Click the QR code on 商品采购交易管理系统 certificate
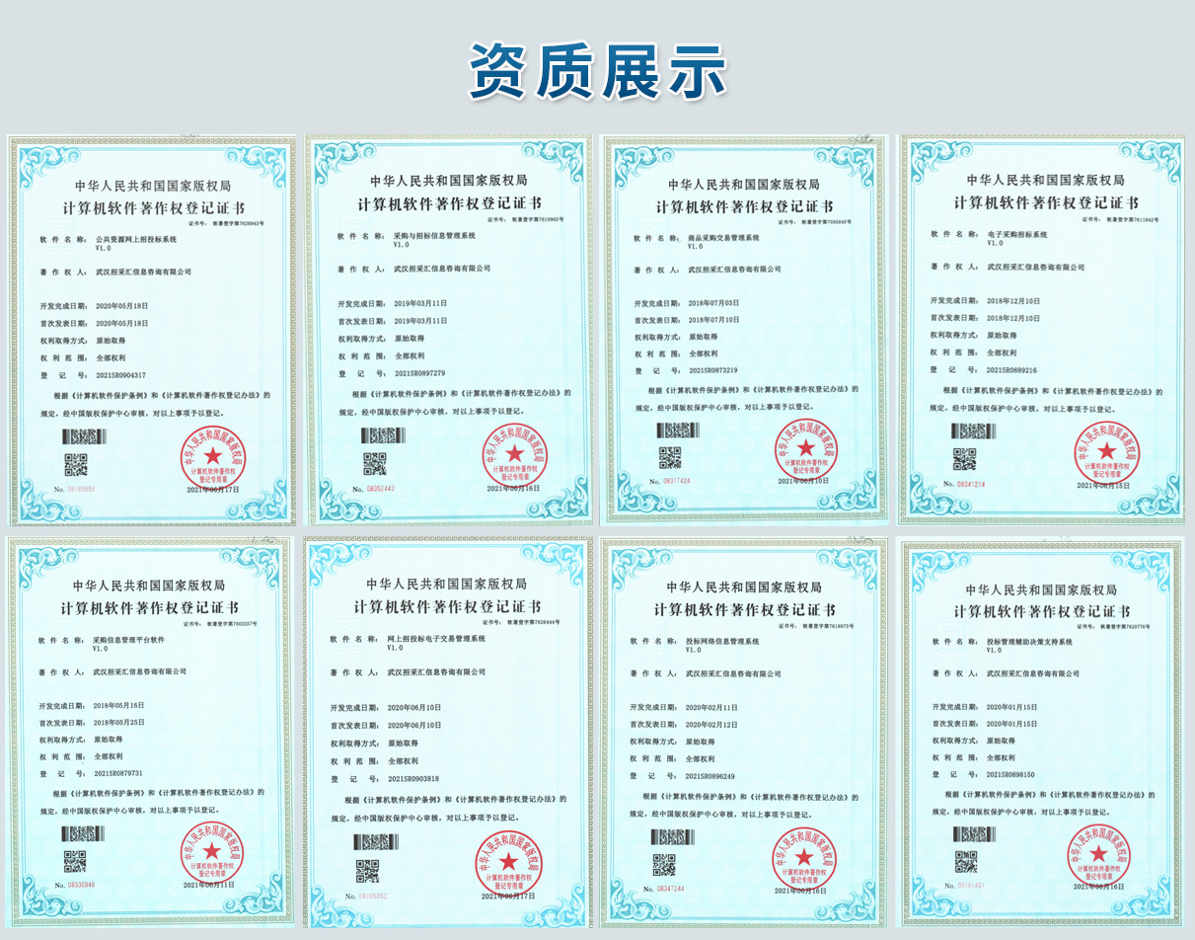This screenshot has height=940, width=1195. [670, 457]
